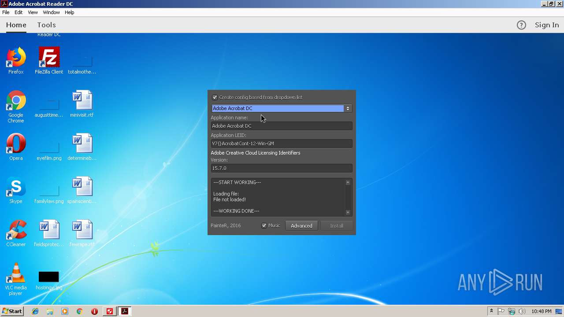This screenshot has width=564, height=317.
Task: Select the hostingy.jpg image file
Action: point(49,280)
